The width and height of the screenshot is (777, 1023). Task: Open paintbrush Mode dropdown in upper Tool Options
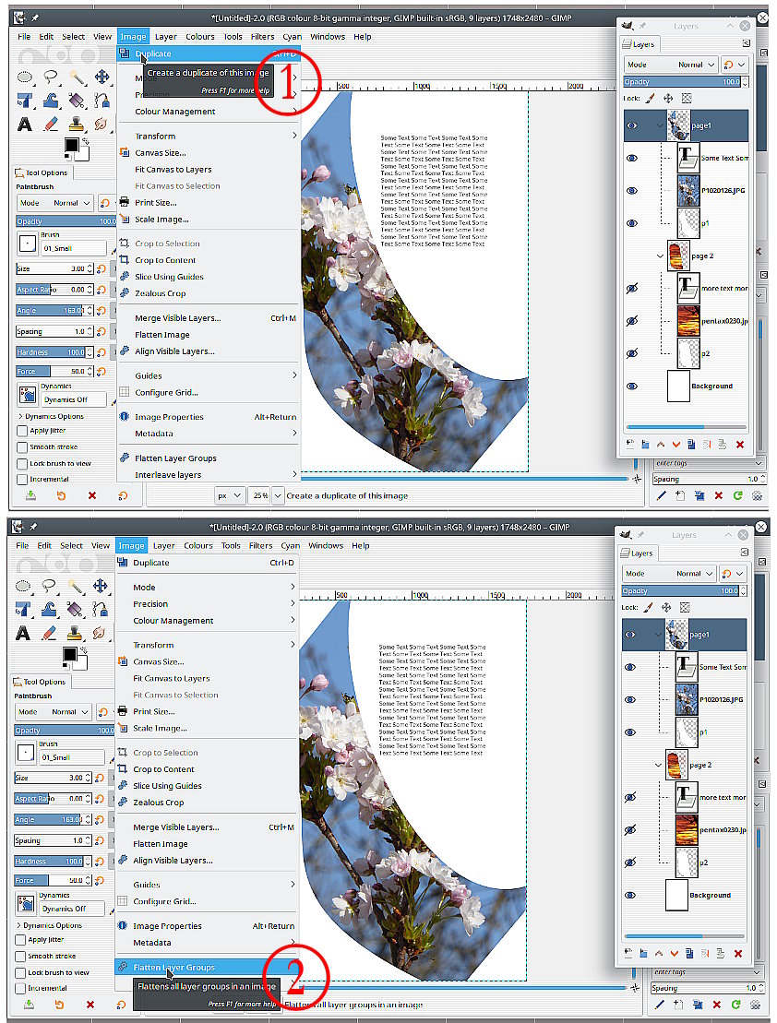(54, 203)
